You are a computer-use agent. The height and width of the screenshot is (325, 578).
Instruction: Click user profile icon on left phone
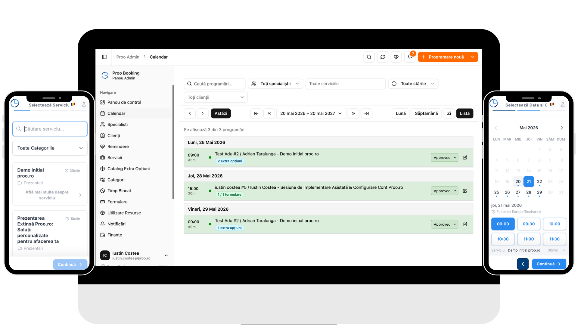pos(84,104)
